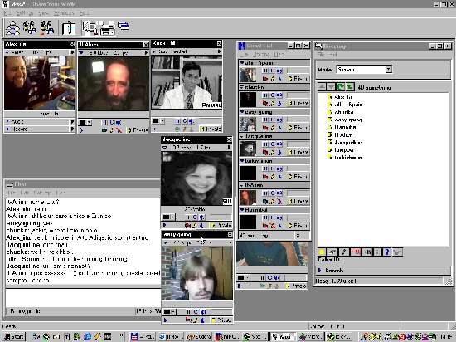This screenshot has height=342, width=456.
Task: Collapse the alb - Spain entry triangle
Action: coord(241,62)
